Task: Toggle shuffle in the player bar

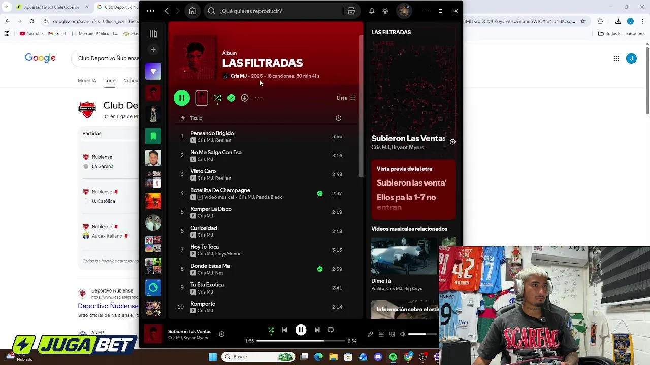Action: pyautogui.click(x=271, y=330)
